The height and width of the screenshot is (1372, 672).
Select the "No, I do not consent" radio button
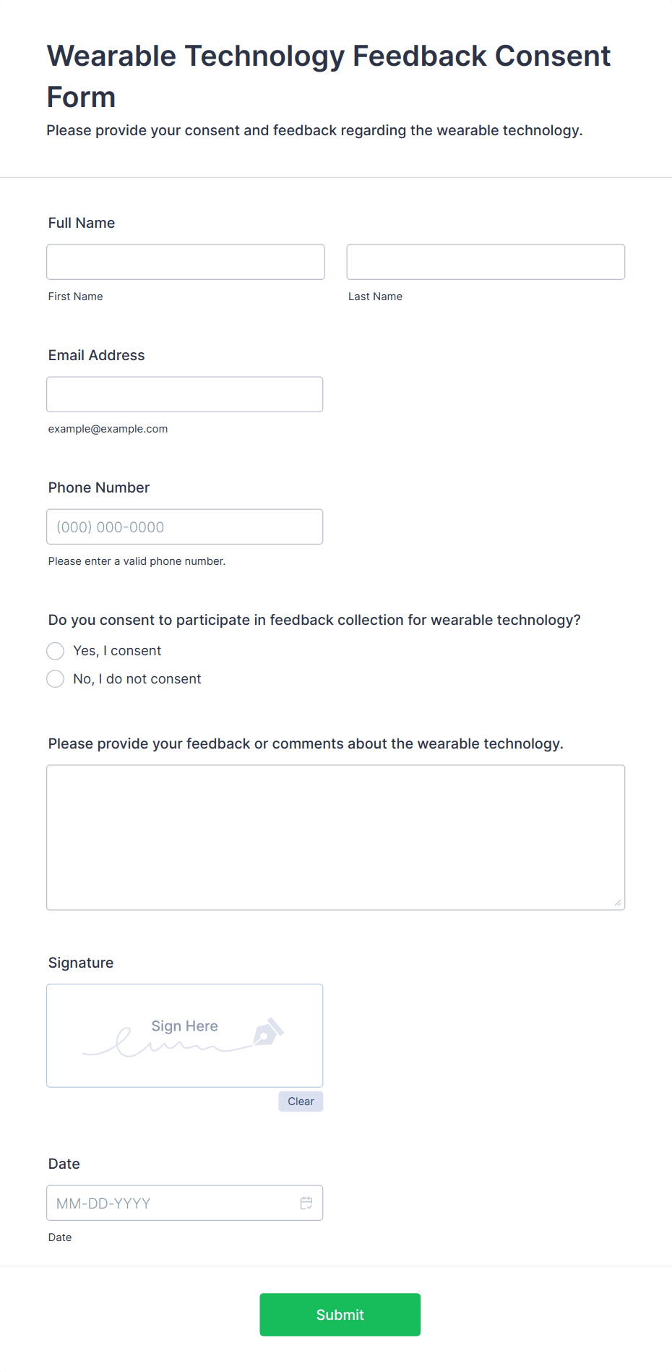click(x=56, y=679)
